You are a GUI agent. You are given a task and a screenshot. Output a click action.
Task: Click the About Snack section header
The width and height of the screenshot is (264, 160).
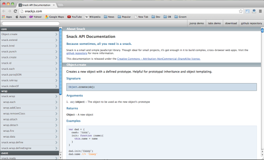coord(161,29)
